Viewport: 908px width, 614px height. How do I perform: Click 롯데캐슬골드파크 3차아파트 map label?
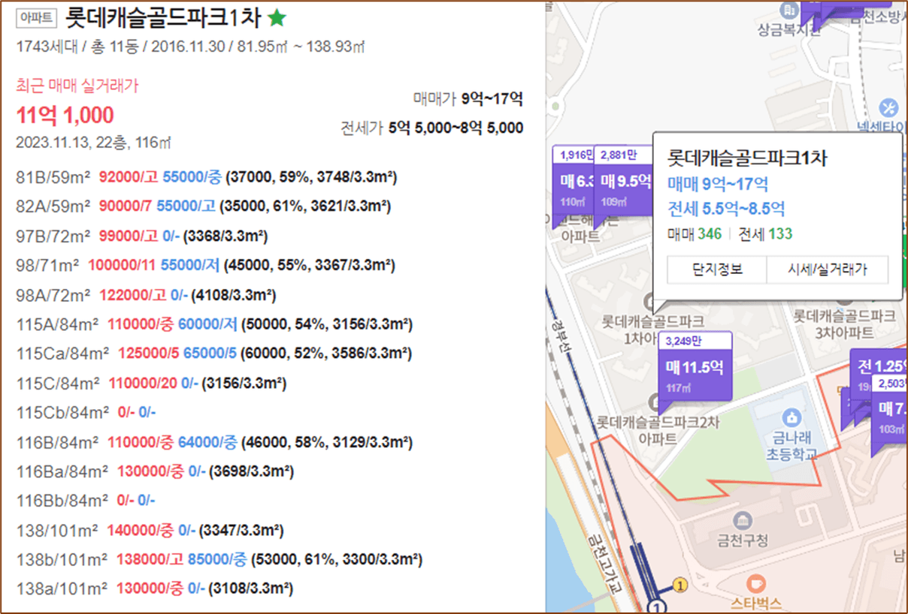pos(844,324)
